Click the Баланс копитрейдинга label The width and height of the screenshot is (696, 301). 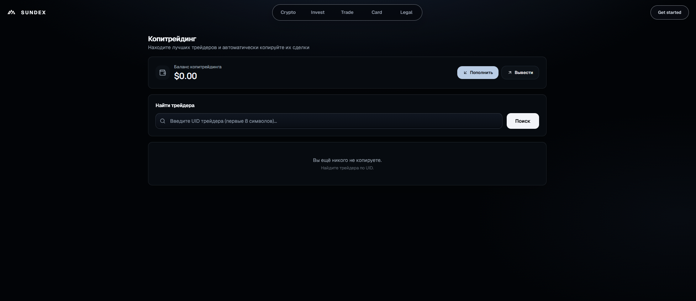[x=198, y=67]
